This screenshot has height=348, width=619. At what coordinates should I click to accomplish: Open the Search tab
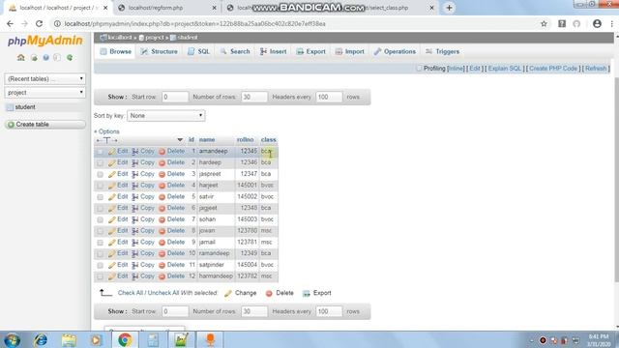pyautogui.click(x=235, y=51)
